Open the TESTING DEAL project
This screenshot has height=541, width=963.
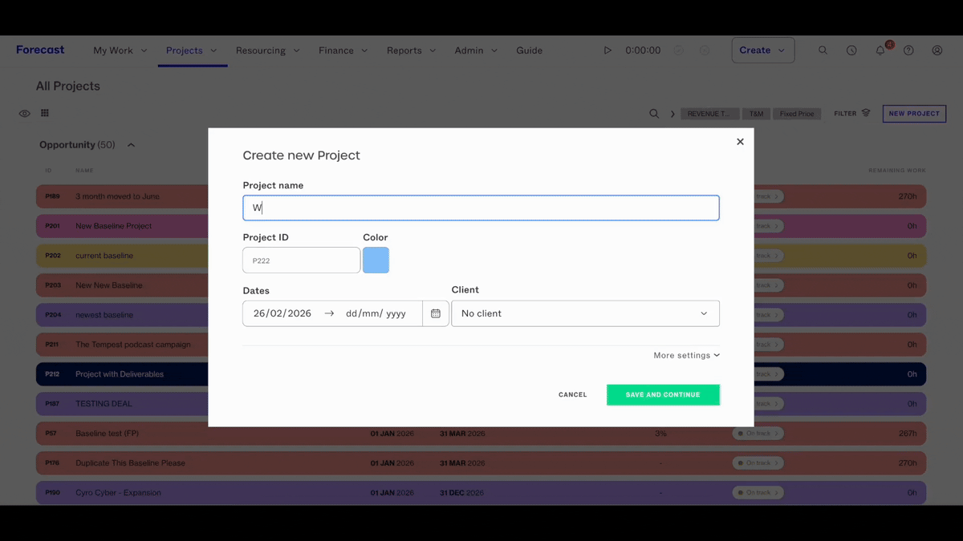click(x=104, y=404)
